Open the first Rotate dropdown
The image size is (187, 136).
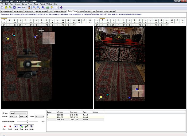14,117
